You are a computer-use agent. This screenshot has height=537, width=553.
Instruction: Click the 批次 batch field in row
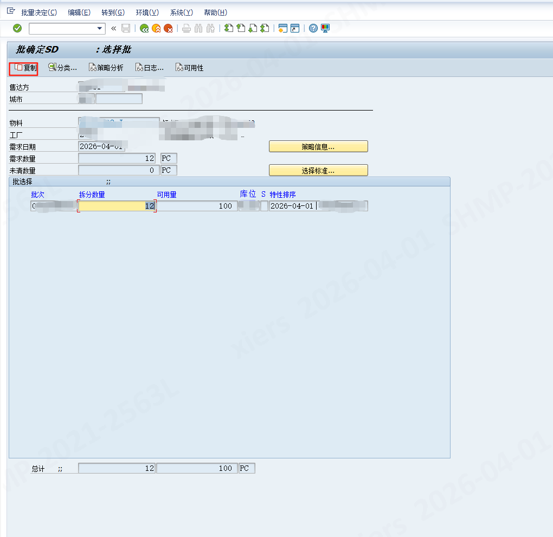54,206
